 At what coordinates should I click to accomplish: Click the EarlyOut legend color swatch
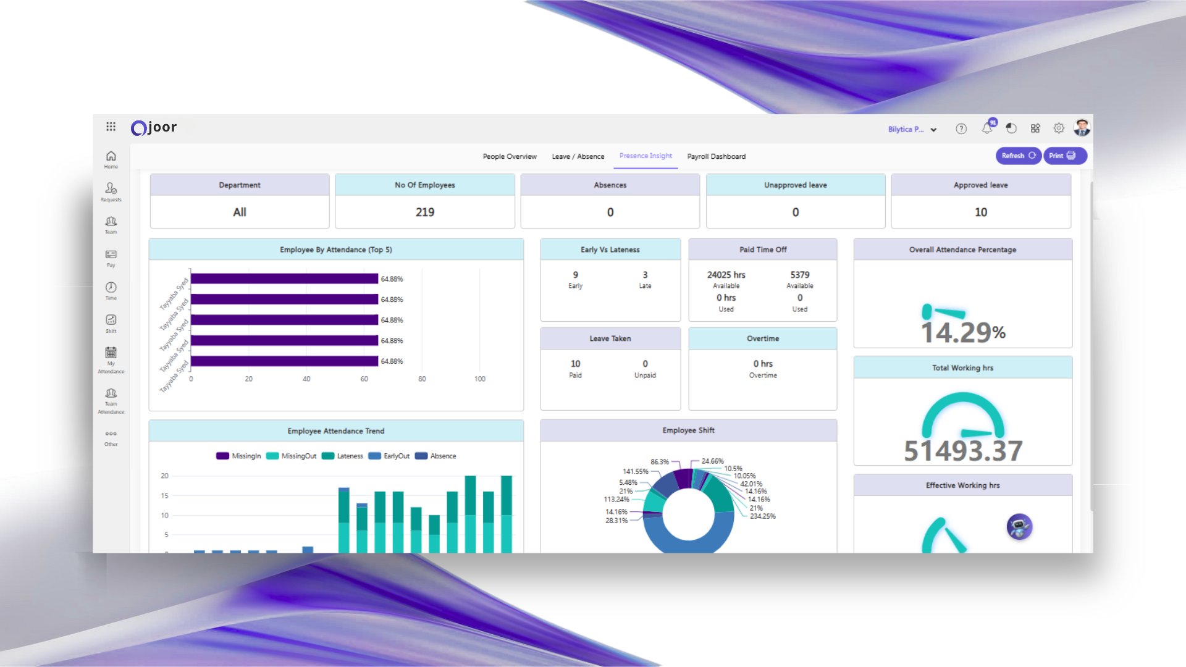point(374,456)
